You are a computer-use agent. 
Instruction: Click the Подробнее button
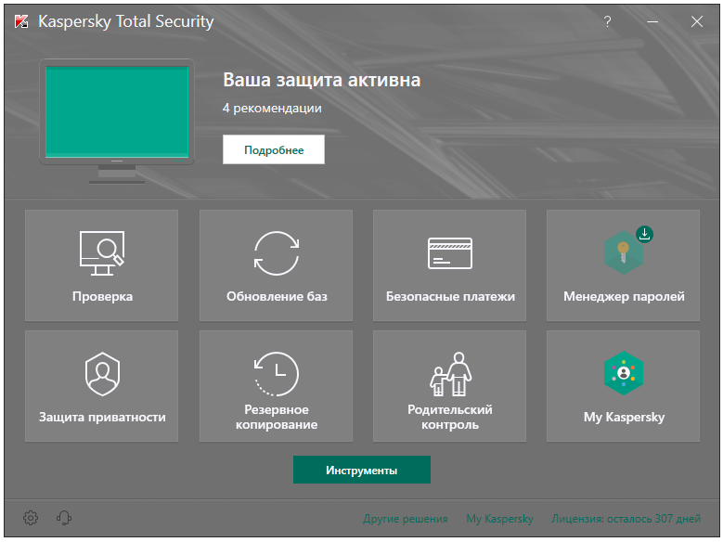274,149
